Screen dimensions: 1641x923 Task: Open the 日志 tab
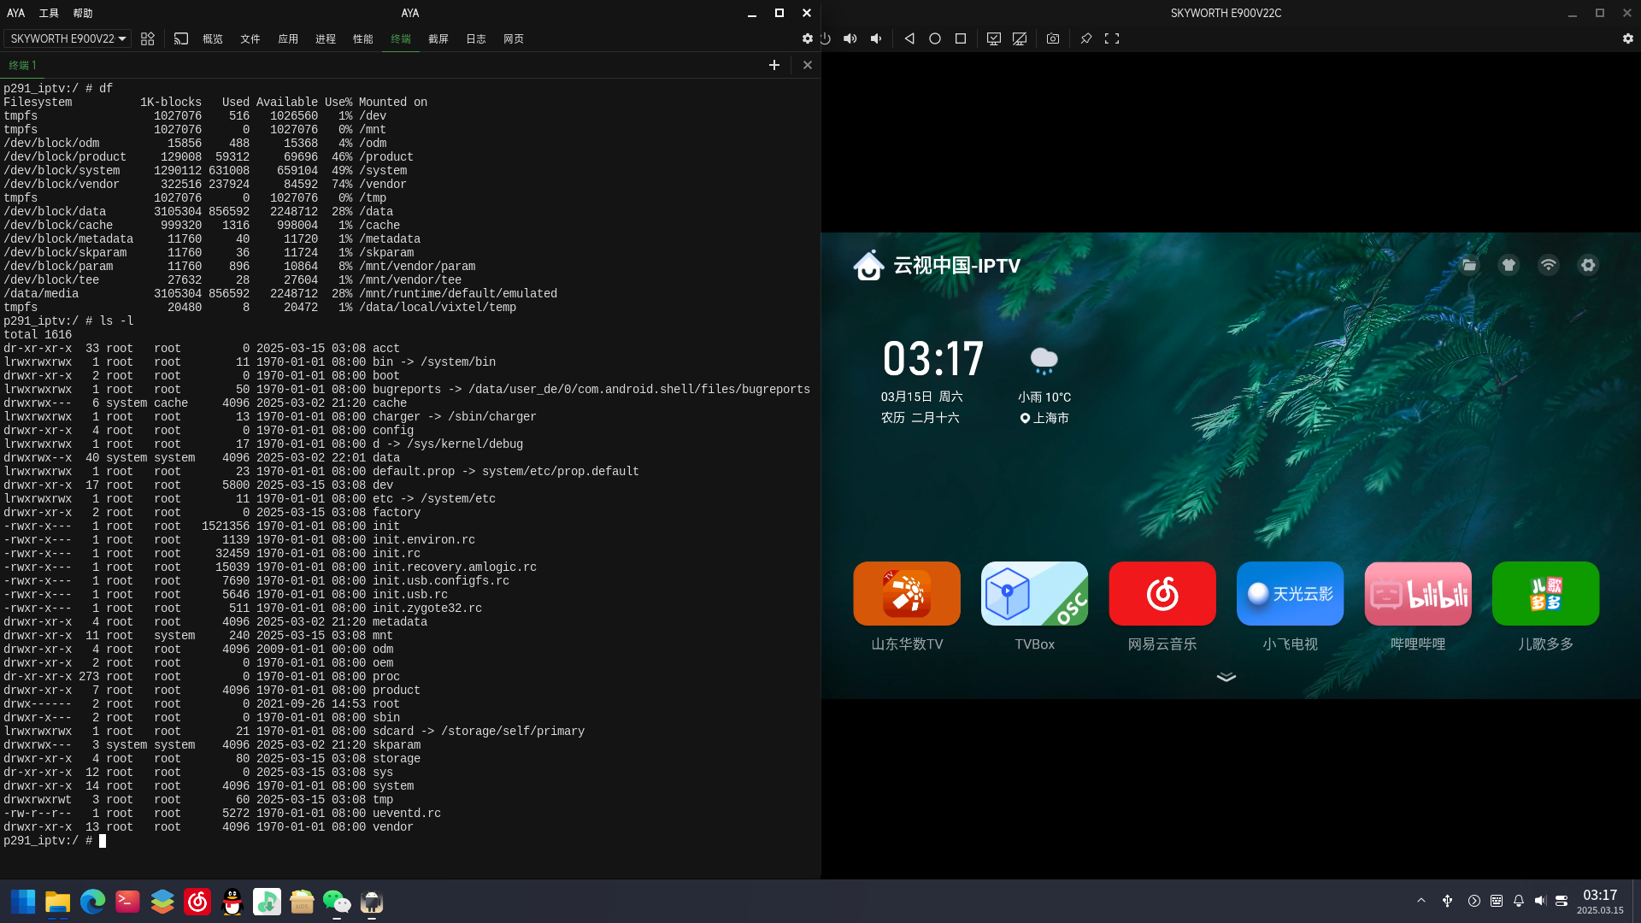point(476,38)
